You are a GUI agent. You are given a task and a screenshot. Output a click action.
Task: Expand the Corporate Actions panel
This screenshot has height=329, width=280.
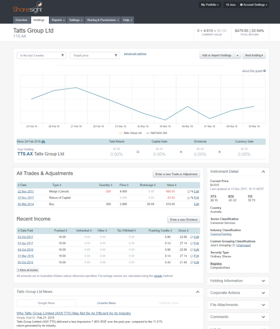pos(264,293)
